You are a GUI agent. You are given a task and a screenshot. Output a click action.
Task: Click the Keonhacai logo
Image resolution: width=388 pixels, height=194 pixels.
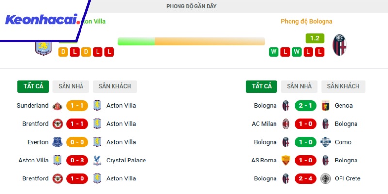coord(42,20)
